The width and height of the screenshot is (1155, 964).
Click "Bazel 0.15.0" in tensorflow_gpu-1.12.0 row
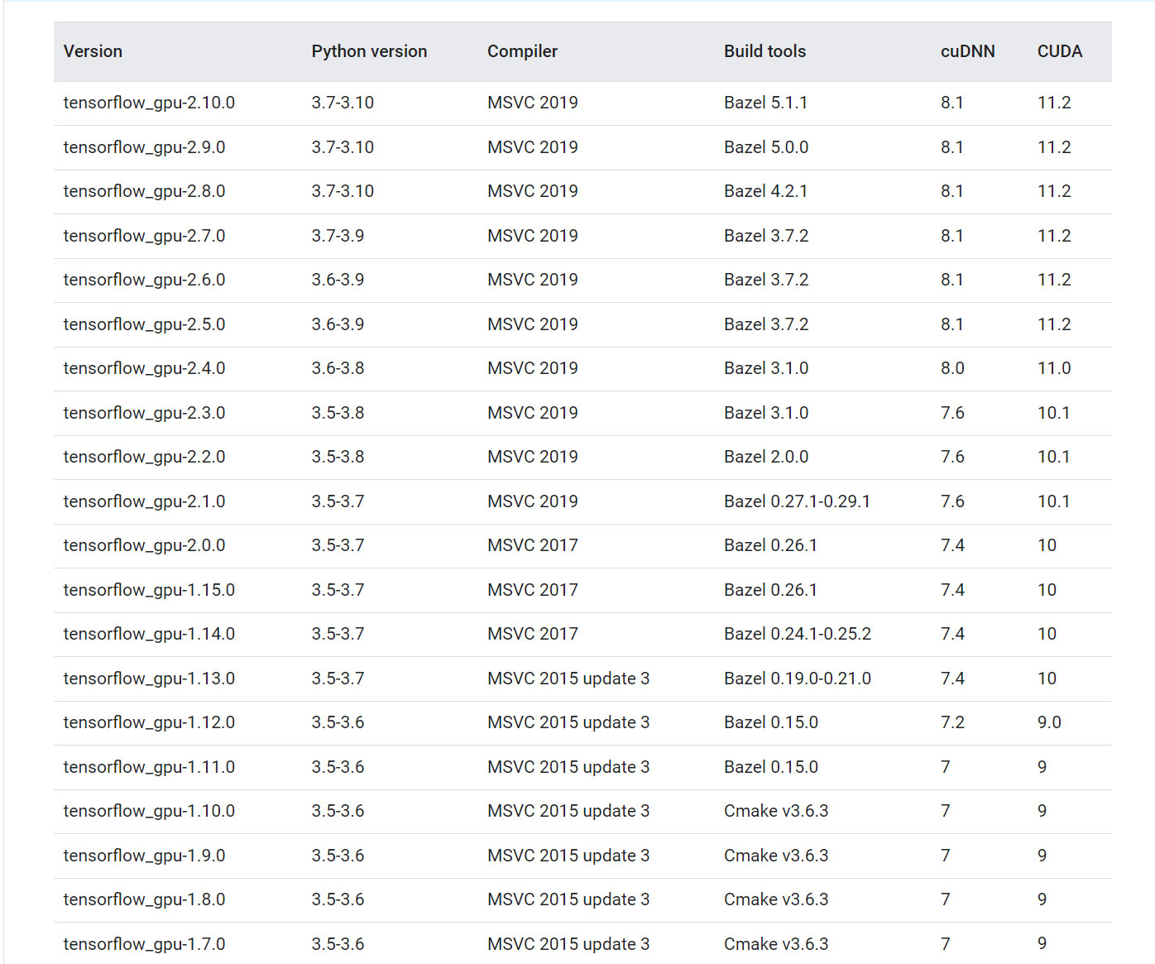click(771, 722)
